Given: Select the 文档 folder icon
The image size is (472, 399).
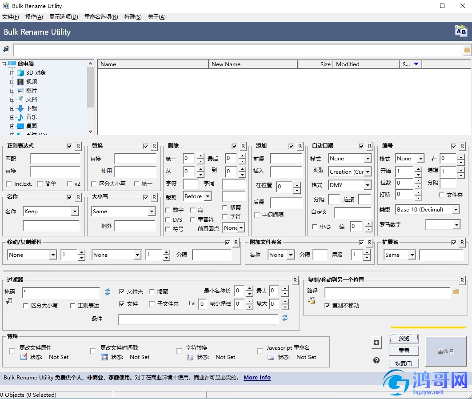Looking at the screenshot, I should (x=20, y=99).
